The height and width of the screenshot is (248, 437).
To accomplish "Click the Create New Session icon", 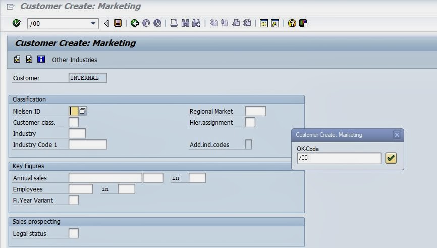I will point(263,23).
